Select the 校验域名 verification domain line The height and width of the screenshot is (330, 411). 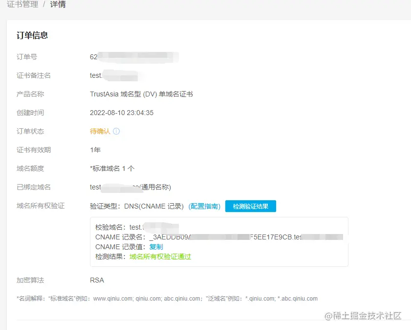pos(137,227)
